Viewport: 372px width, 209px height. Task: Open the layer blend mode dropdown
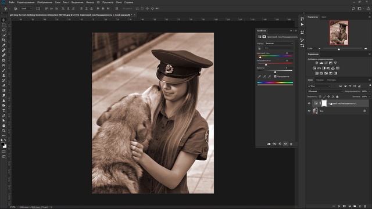[325, 91]
